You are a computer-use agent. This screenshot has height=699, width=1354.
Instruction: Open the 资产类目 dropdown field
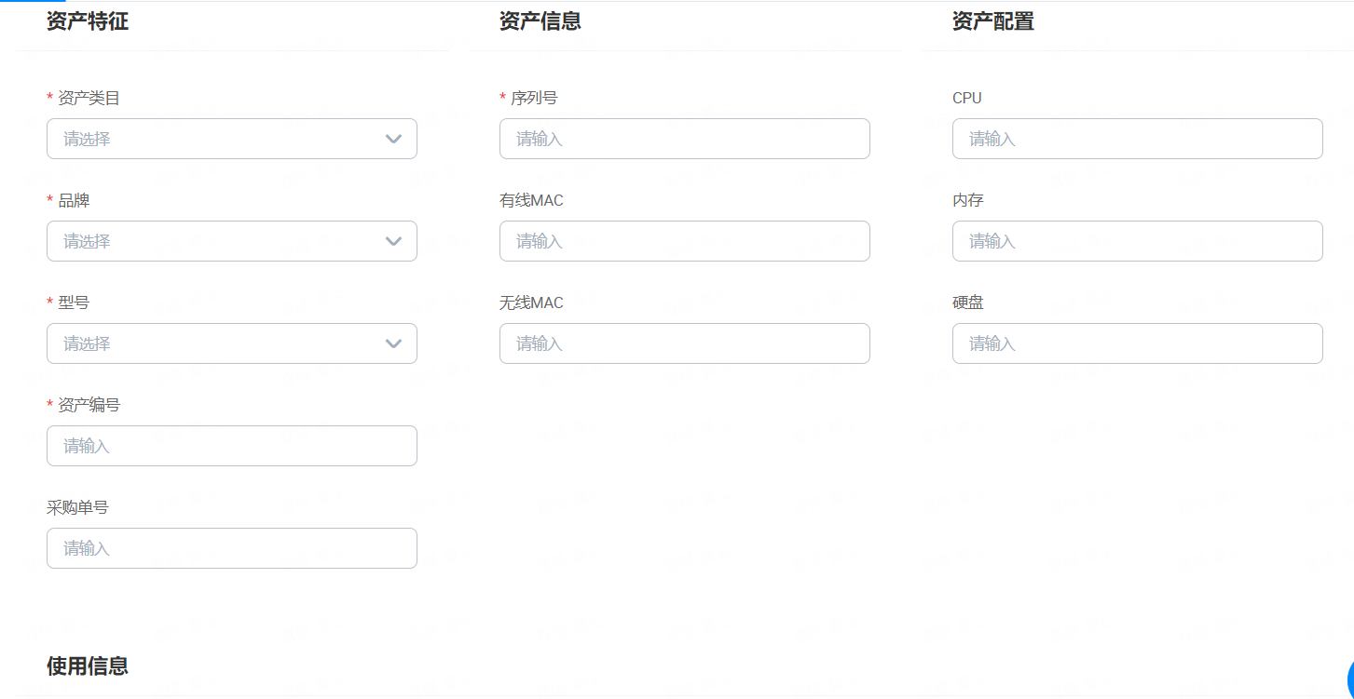[214, 139]
